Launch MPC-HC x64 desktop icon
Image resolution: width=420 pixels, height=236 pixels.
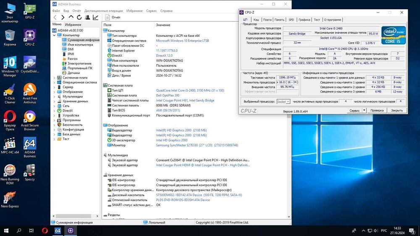click(x=10, y=145)
